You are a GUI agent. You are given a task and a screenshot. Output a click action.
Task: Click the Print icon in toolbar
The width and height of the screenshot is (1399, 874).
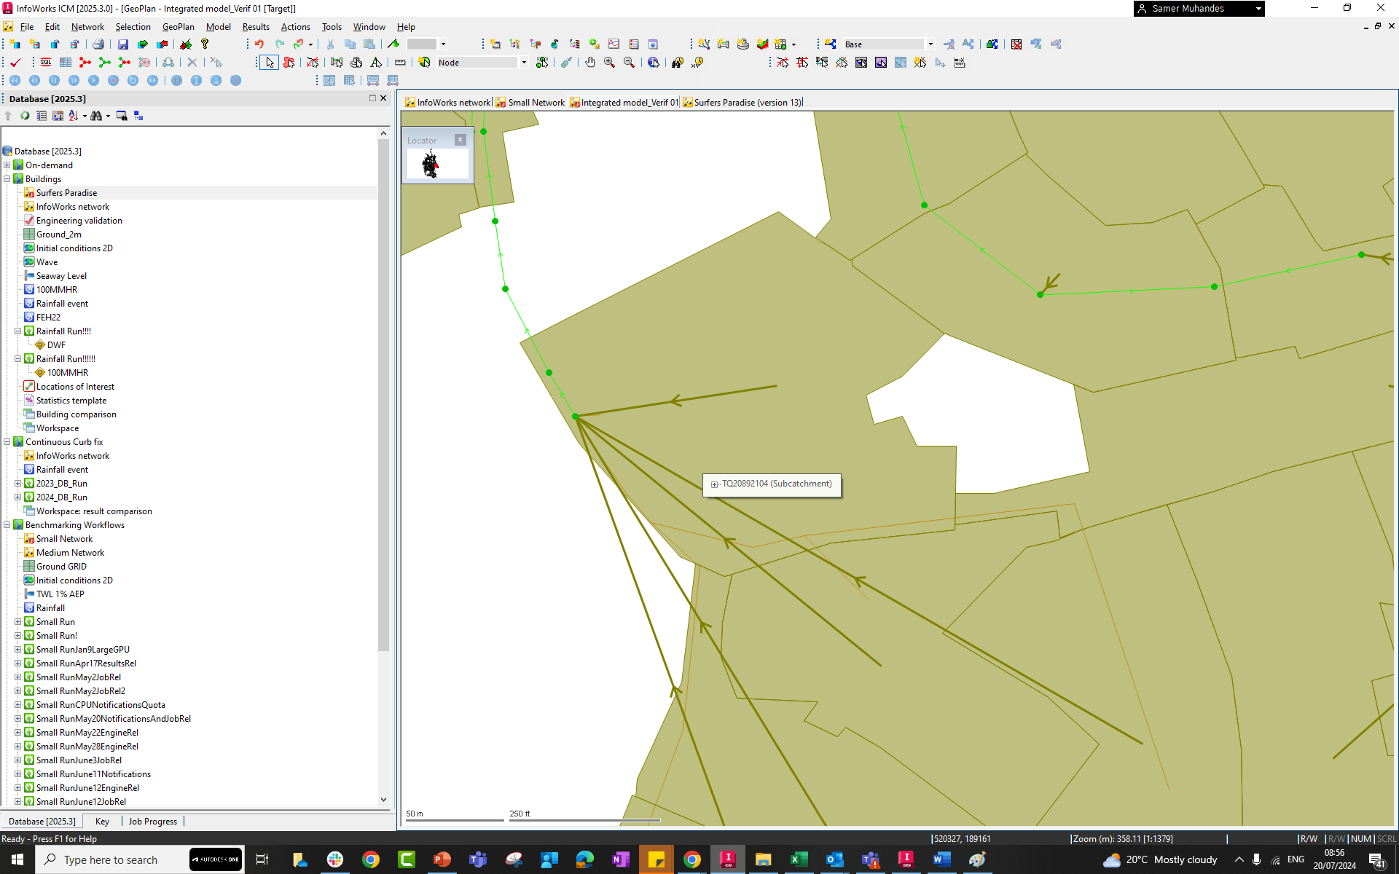[x=98, y=44]
